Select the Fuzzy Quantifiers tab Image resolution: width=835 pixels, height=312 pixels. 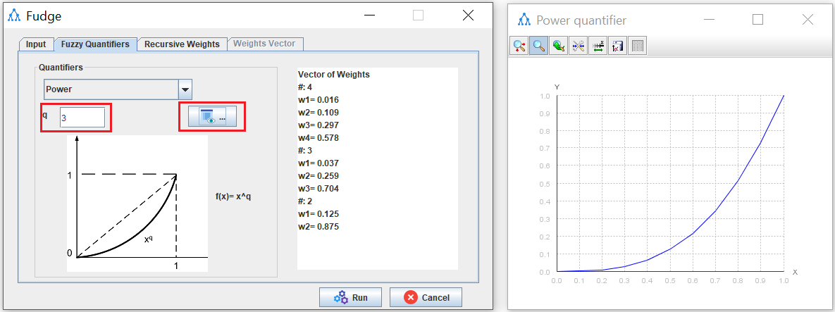[95, 44]
